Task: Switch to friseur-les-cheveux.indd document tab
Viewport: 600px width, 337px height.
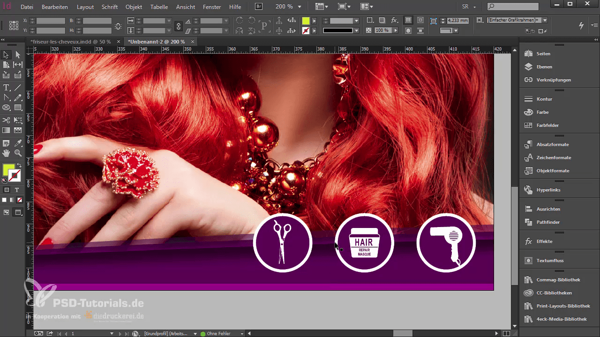Action: 70,42
